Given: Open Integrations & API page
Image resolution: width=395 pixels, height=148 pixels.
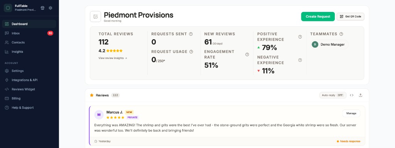Looking at the screenshot, I should [x=29, y=80].
